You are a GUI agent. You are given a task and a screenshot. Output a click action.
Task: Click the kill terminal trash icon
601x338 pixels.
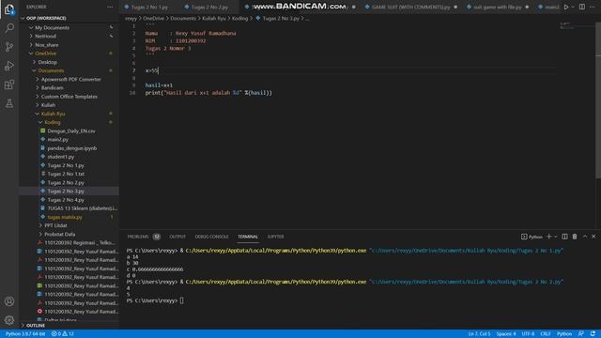(575, 237)
